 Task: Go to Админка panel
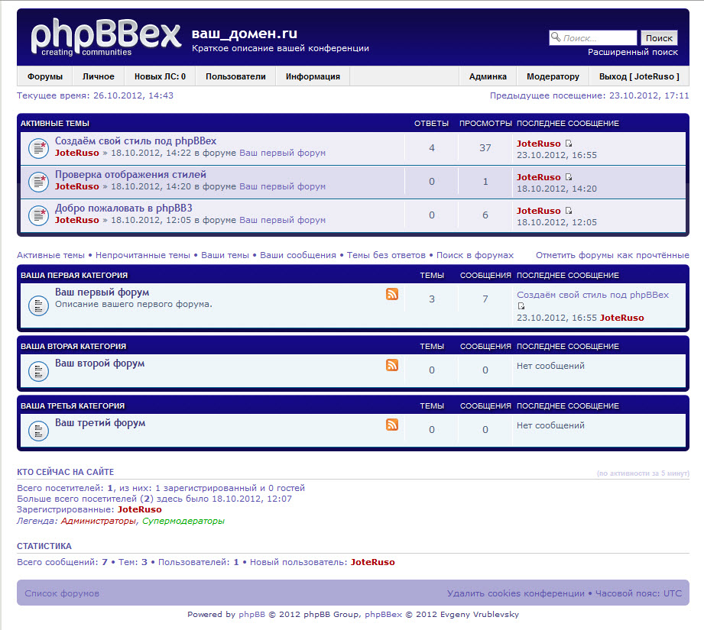[x=488, y=76]
